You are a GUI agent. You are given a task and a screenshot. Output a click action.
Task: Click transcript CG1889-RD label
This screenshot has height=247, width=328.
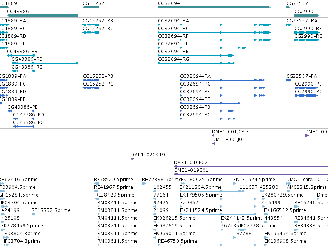[13, 36]
